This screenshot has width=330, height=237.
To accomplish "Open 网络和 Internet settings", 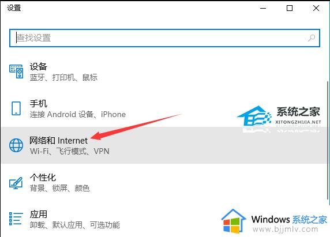I will tap(164, 145).
